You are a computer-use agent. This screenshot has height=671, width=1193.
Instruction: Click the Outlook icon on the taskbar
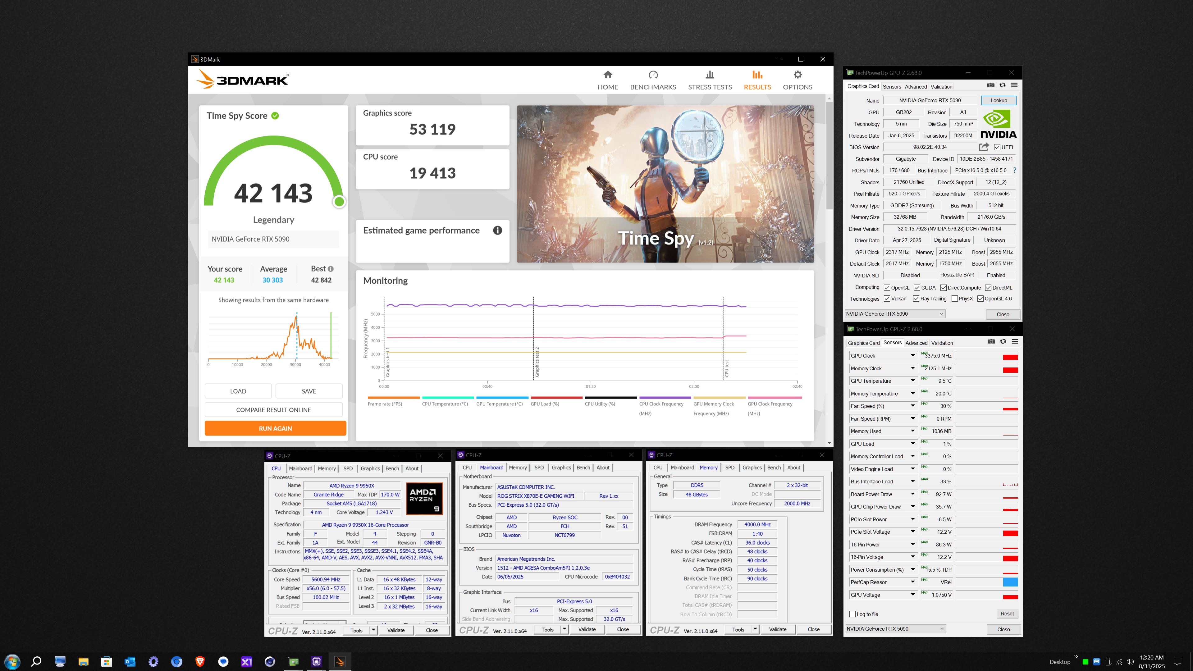tap(130, 661)
